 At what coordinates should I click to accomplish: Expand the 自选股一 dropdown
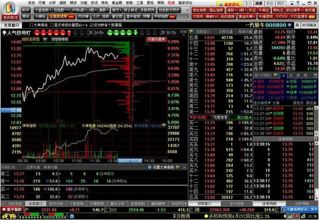[62, 10]
